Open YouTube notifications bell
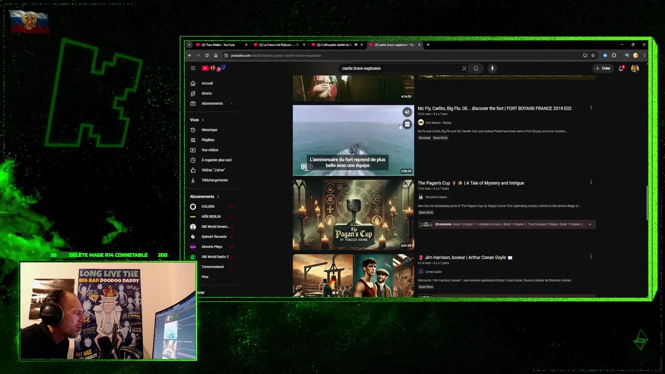Image resolution: width=665 pixels, height=374 pixels. click(x=621, y=68)
